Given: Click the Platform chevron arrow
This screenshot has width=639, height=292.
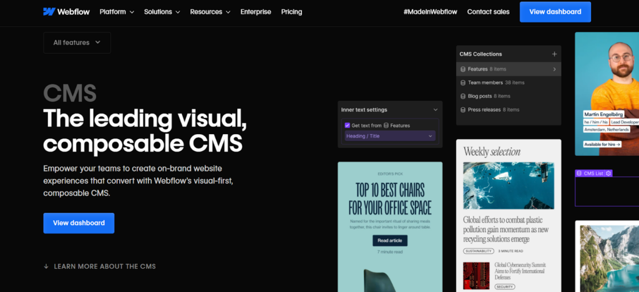Looking at the screenshot, I should coord(132,12).
